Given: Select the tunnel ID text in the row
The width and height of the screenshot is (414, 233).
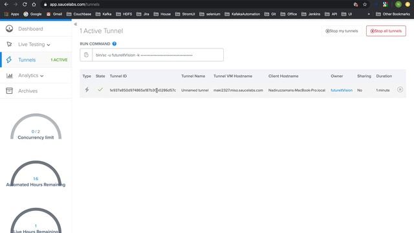Looking at the screenshot, I should (x=143, y=91).
